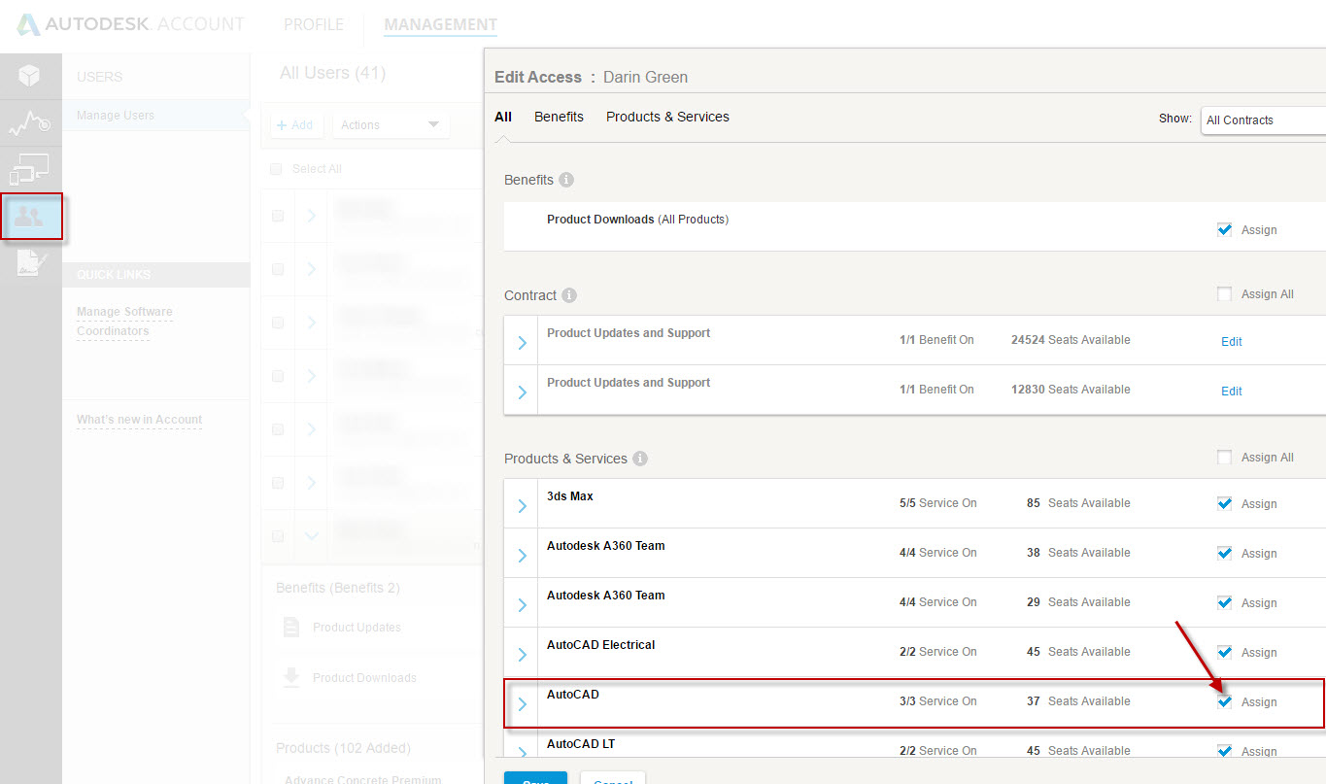Expand the AutoCAD LT row

coord(522,751)
